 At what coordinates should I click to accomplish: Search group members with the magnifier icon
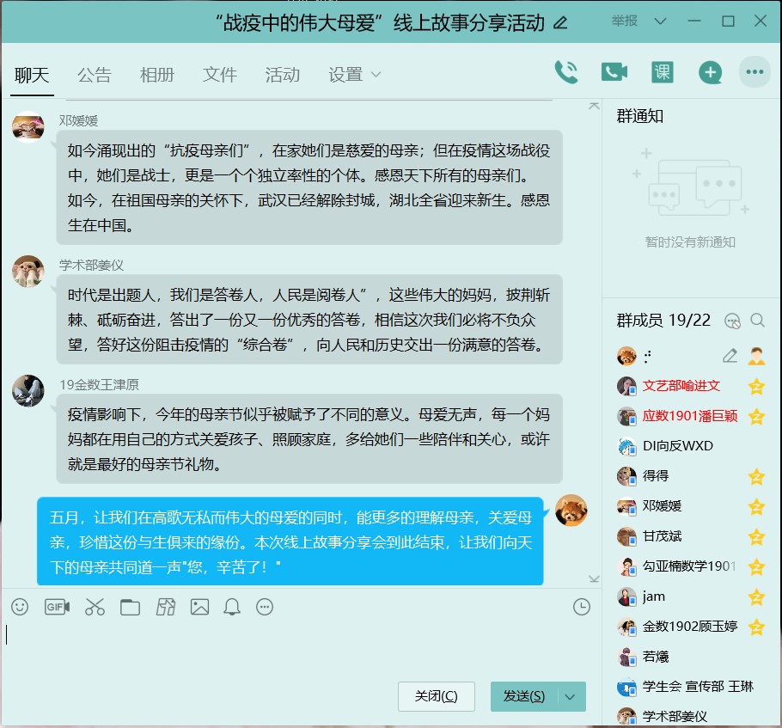point(758,321)
